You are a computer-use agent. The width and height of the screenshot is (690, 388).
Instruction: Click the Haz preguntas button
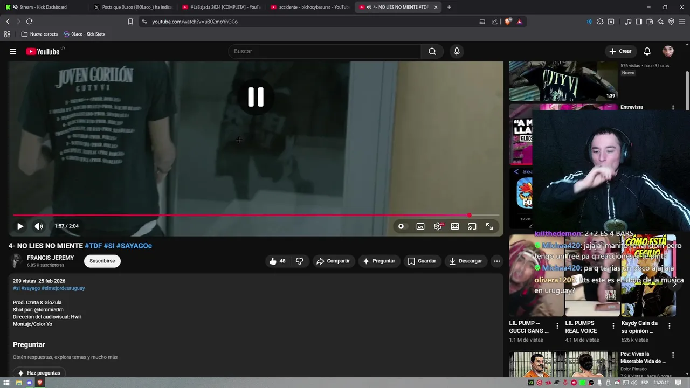coord(39,373)
